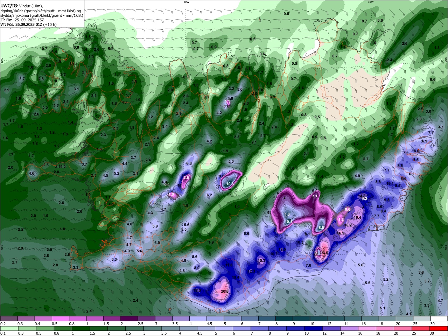Click the 3.4 precipitation value on the map
448x336 pixels.
pos(165,126)
